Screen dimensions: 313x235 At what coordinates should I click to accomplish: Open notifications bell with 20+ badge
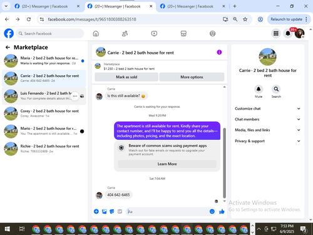[288, 33]
